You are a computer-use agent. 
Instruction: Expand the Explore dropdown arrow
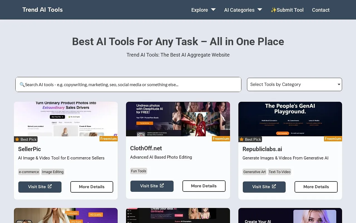tap(213, 9)
